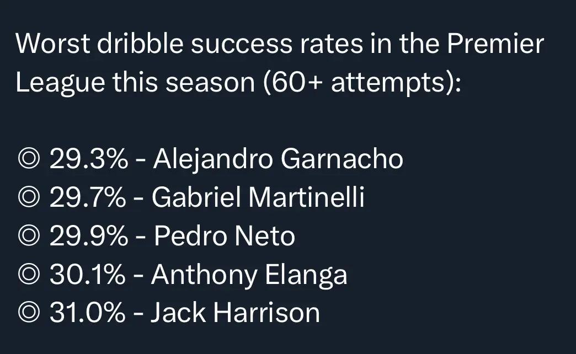Click the word Premier in the heading

[x=495, y=44]
